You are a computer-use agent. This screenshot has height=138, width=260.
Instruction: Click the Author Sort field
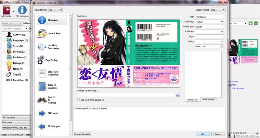(209, 27)
